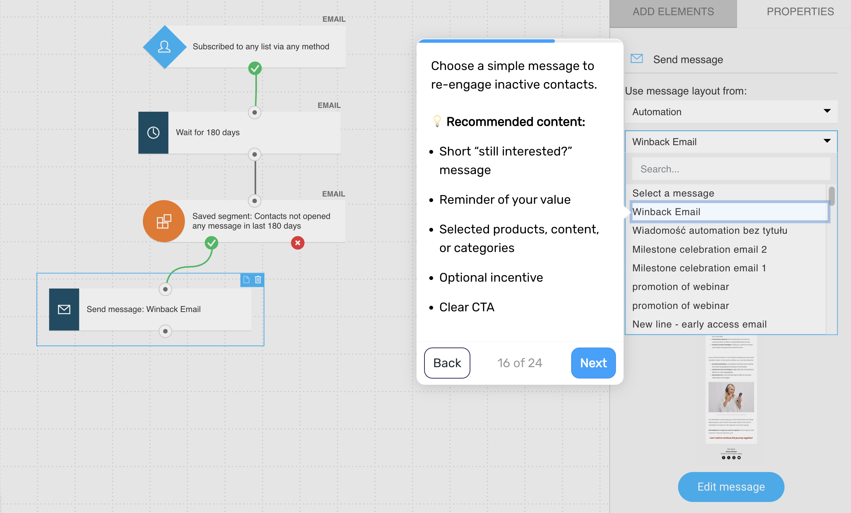Click the Next button in tour
Viewport: 851px width, 513px height.
click(x=593, y=363)
